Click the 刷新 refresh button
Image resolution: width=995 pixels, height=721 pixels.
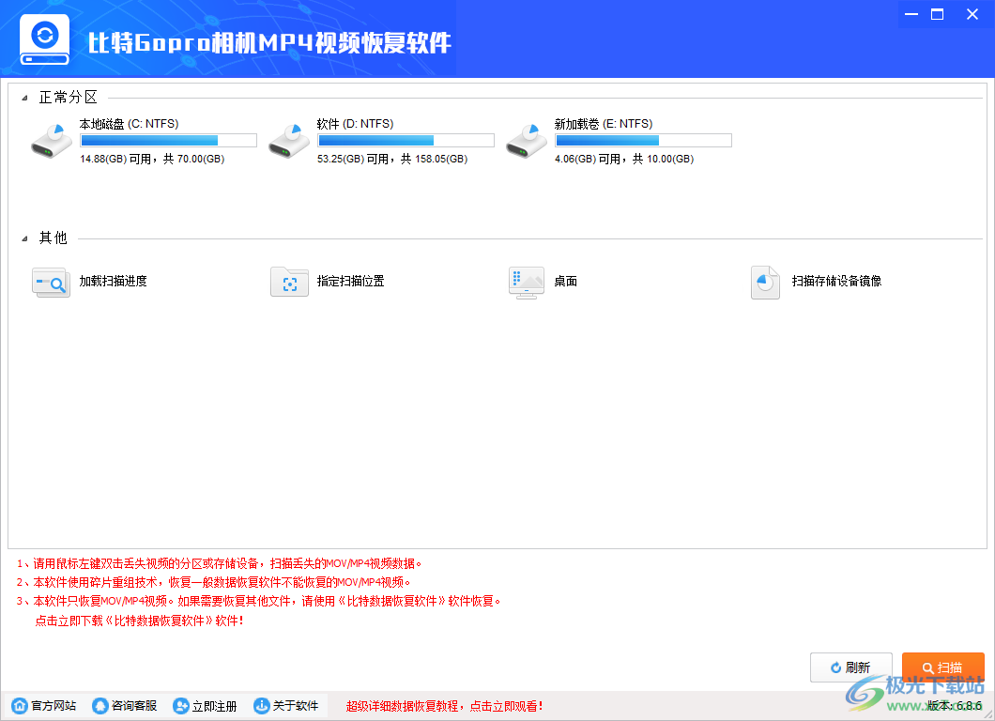tap(851, 667)
